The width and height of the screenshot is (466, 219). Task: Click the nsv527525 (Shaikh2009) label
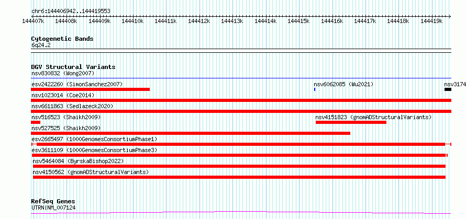66,128
